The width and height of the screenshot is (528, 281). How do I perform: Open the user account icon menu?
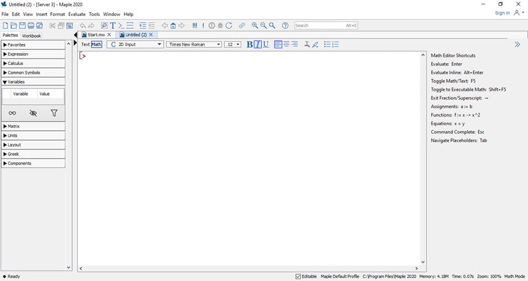coord(519,13)
